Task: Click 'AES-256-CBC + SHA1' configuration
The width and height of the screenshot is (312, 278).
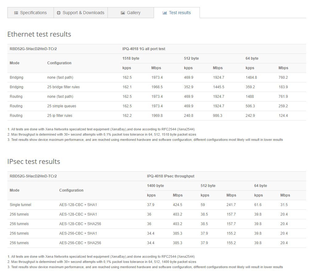Action: point(78,233)
